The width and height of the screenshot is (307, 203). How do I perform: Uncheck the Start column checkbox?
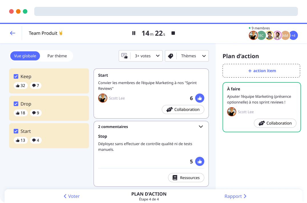tap(16, 131)
